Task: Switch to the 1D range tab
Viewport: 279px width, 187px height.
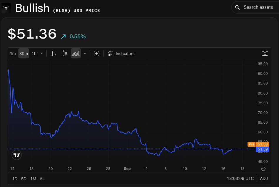Action: [14, 178]
